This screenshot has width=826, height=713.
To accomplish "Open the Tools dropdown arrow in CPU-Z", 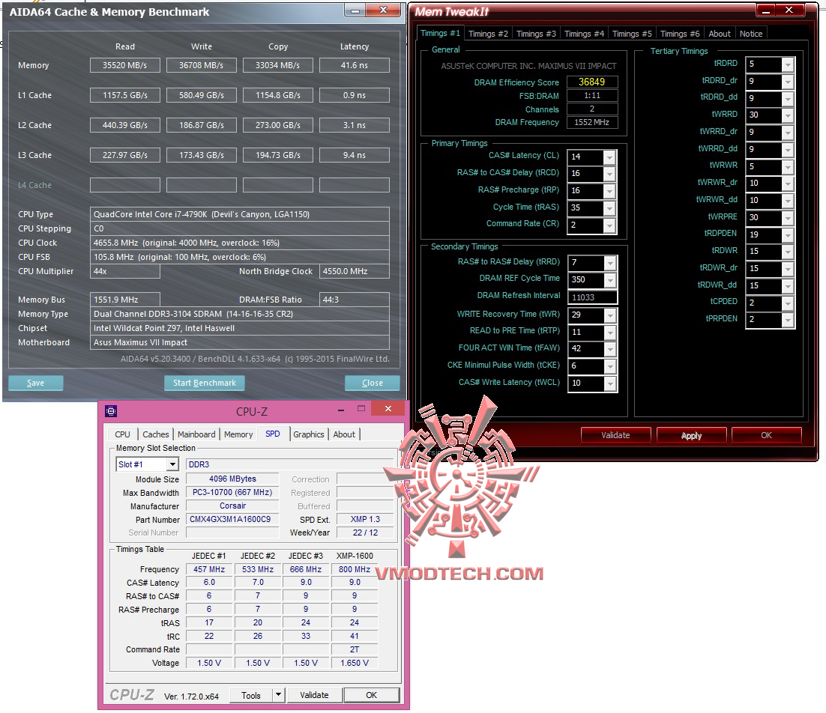I will tap(279, 694).
